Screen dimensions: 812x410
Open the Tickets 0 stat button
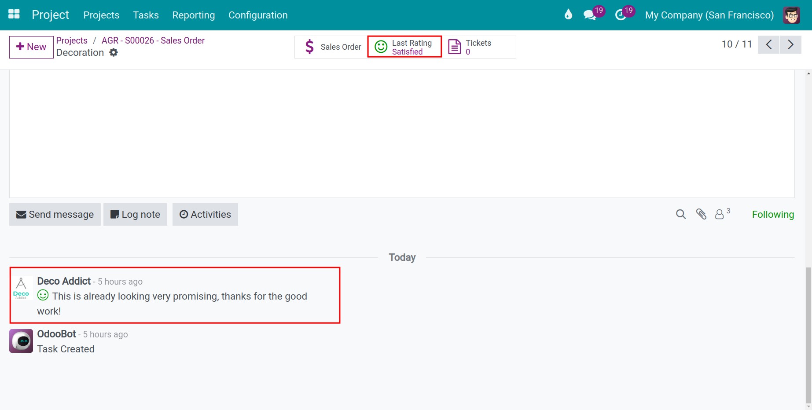click(x=479, y=47)
